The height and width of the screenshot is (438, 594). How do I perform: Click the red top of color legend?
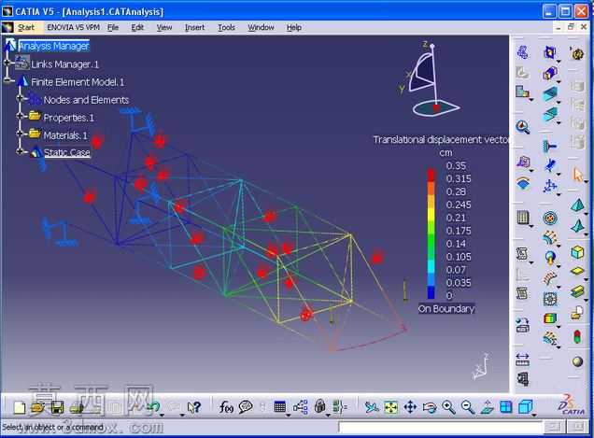431,175
